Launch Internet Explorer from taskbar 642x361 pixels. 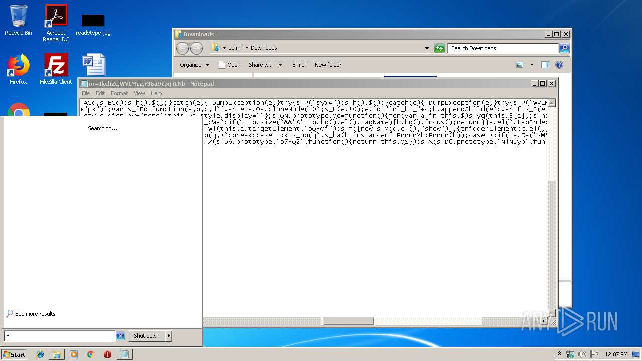[x=40, y=354]
